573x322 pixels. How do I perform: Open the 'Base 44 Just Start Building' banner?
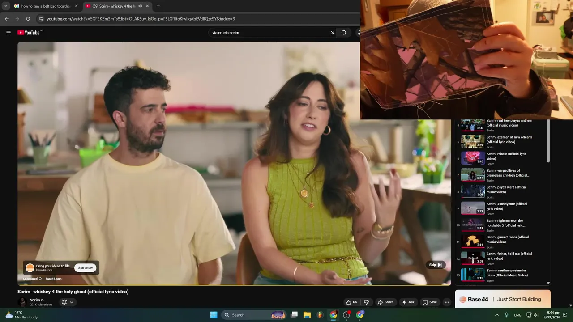503,299
